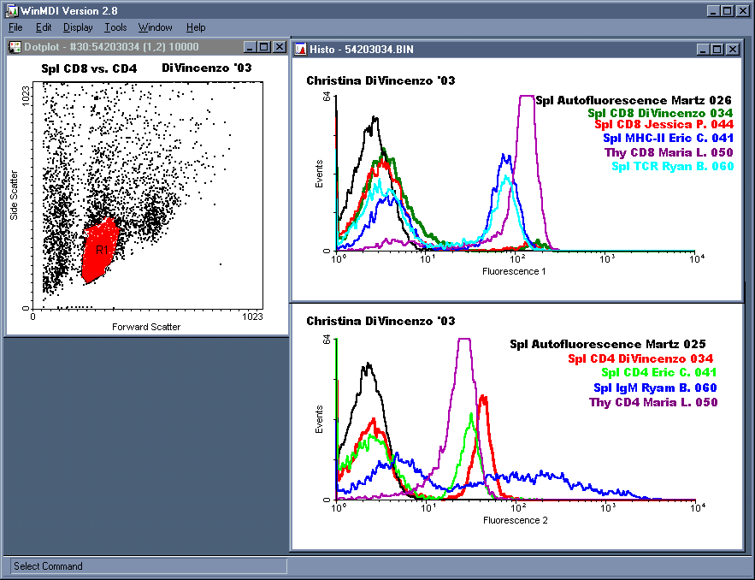
Task: Open the Tools menu
Action: coord(115,27)
